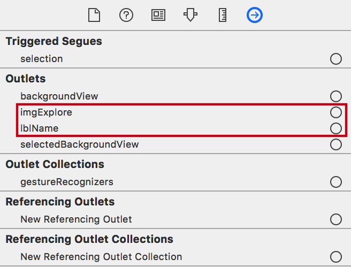This screenshot has width=351, height=267.
Task: Open the Quick Help inspector icon
Action: (x=126, y=15)
